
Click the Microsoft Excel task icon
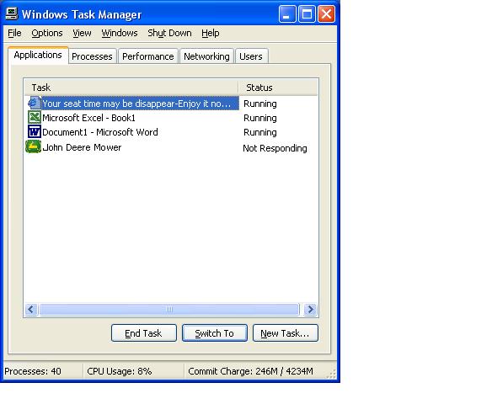tap(35, 117)
